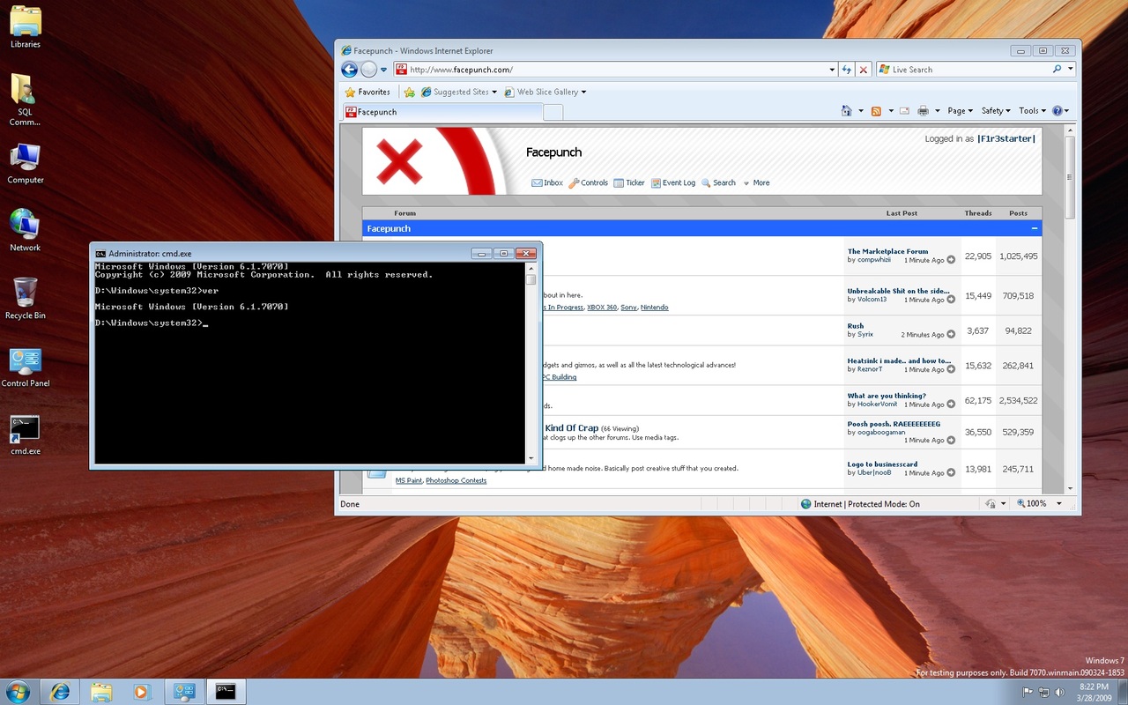Click the Print icon in the command bar
This screenshot has height=705, width=1128.
click(923, 111)
